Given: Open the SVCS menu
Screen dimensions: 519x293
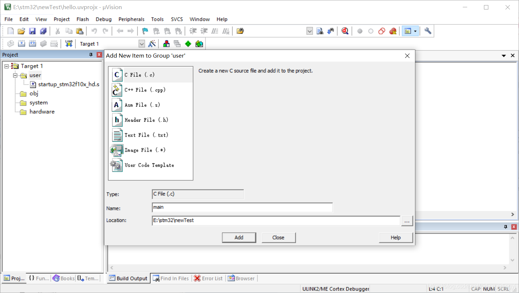Looking at the screenshot, I should [177, 19].
